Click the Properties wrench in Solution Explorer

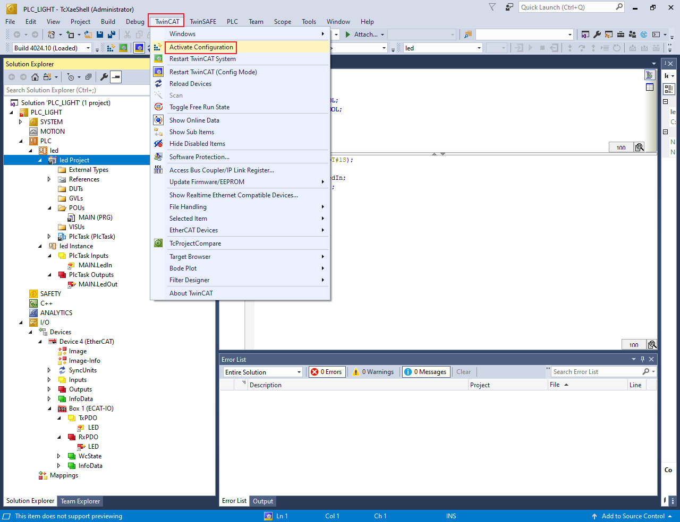[x=104, y=77]
